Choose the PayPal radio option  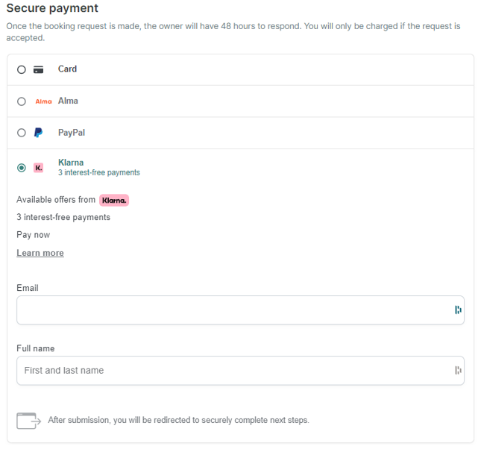(x=22, y=133)
